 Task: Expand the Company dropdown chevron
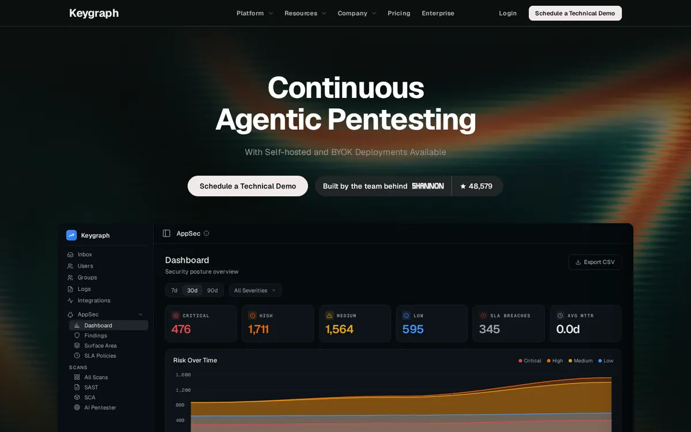[x=374, y=13]
